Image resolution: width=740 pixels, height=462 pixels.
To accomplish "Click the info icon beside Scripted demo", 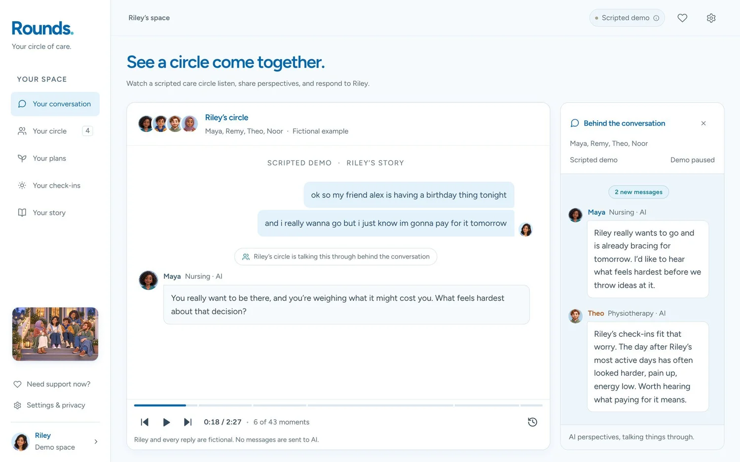I will coord(656,18).
